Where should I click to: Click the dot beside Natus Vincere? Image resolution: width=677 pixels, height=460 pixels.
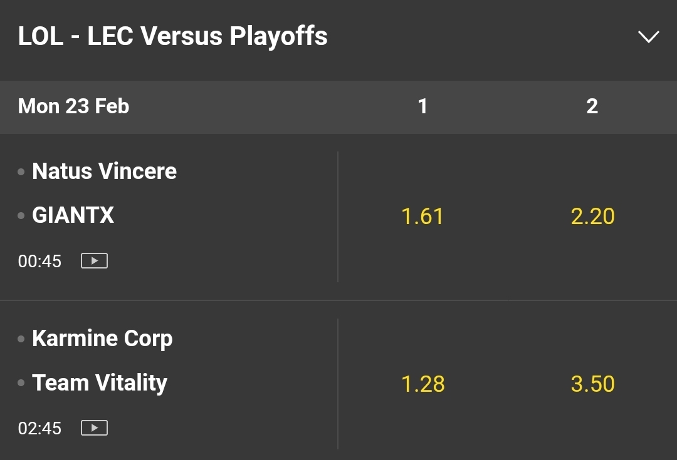click(x=21, y=171)
